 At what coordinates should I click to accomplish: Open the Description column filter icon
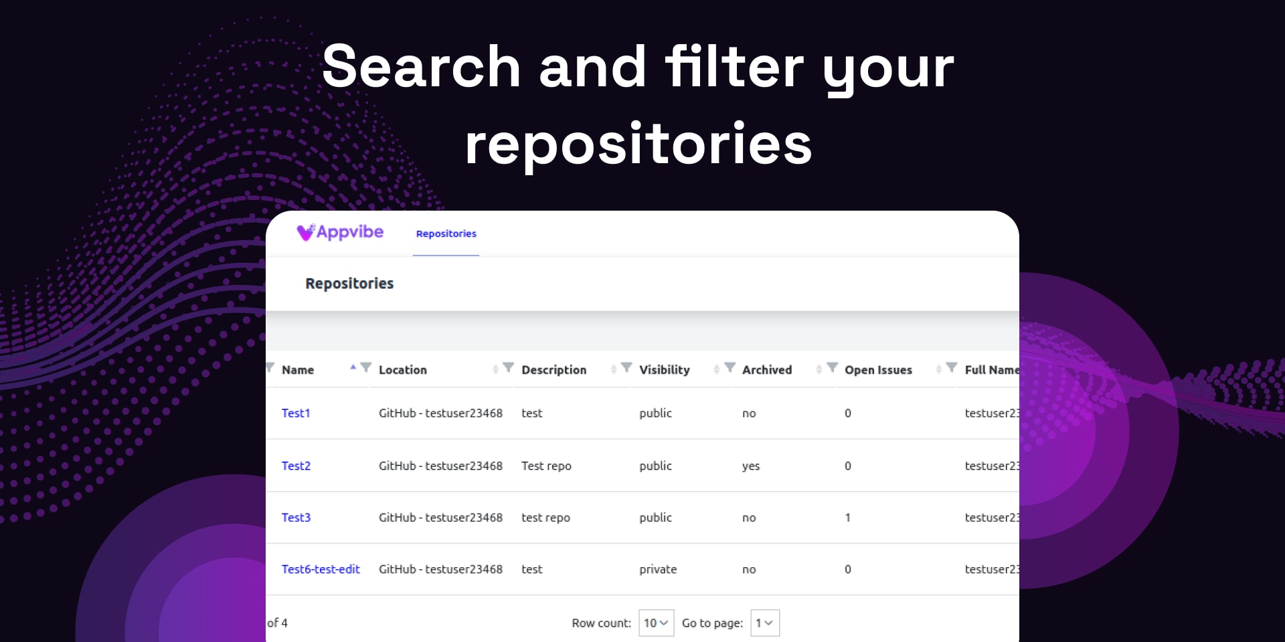tap(626, 367)
